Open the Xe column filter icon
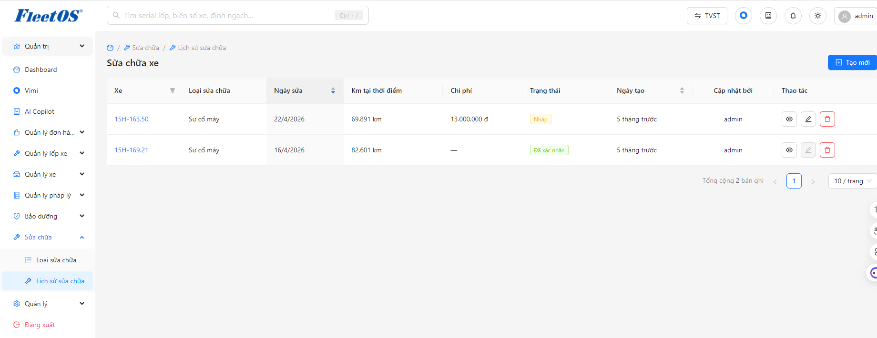This screenshot has height=338, width=877. coord(173,90)
